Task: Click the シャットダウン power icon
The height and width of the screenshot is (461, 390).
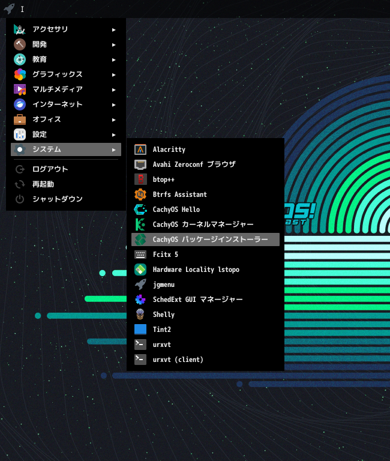Action: coord(20,199)
